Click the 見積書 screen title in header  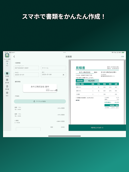pyautogui.click(x=69, y=57)
